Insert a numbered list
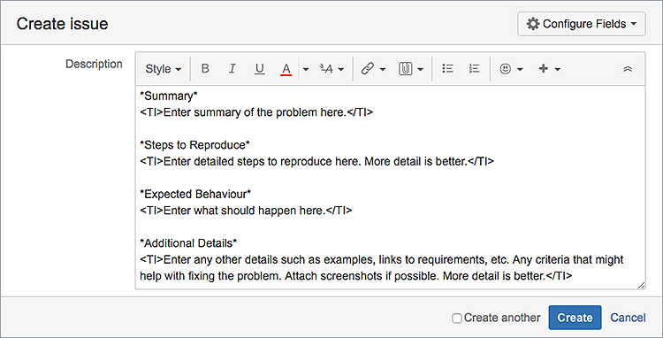 [x=474, y=68]
